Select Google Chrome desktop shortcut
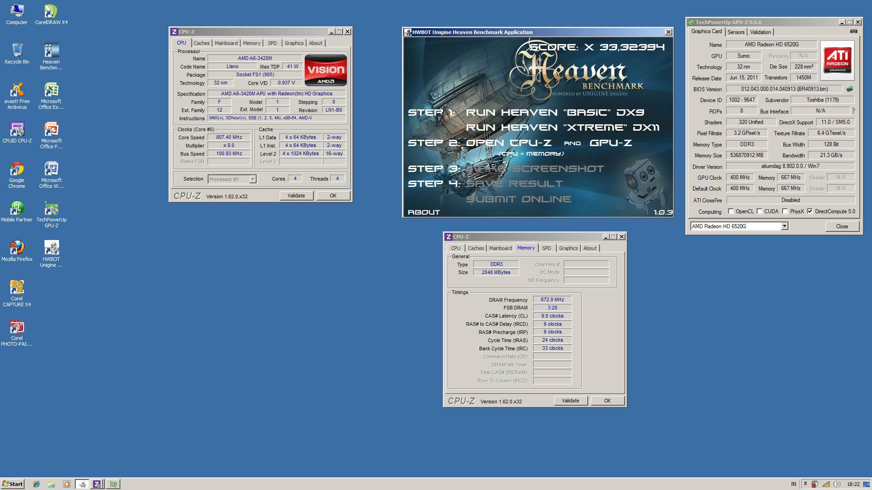This screenshot has height=490, width=872. point(17,175)
